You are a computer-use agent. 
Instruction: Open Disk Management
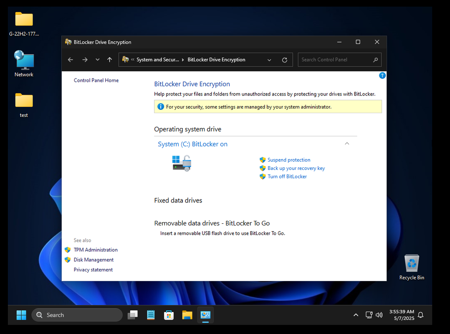coord(94,260)
